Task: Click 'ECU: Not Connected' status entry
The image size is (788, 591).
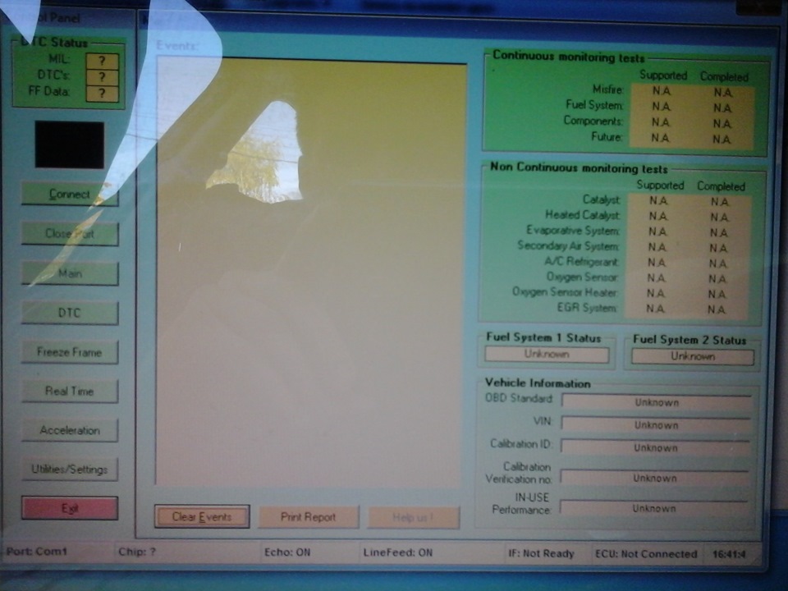Action: (646, 554)
